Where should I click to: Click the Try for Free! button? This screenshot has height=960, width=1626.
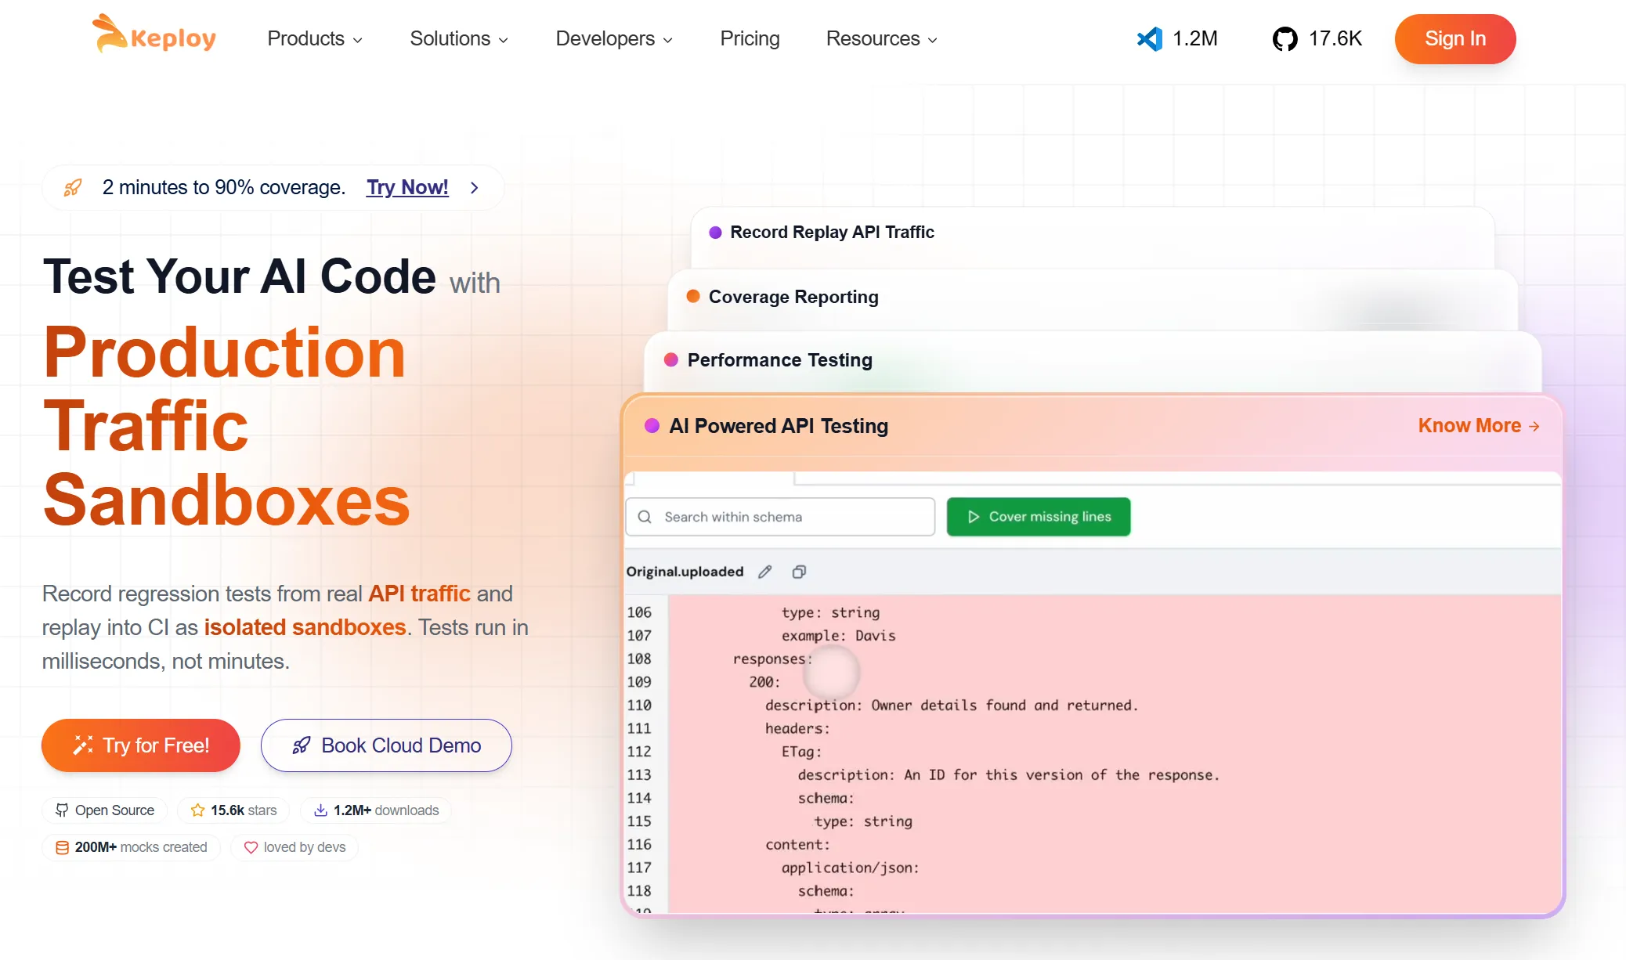pyautogui.click(x=141, y=745)
